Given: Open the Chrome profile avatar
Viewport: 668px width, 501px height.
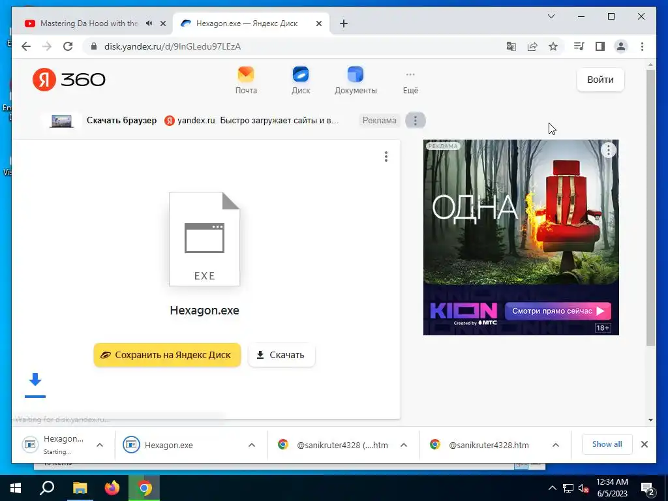Looking at the screenshot, I should 621,46.
